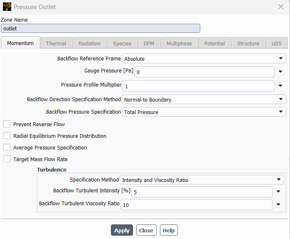Open Backflow Turbulent Intensity options arrow

pyautogui.click(x=278, y=192)
